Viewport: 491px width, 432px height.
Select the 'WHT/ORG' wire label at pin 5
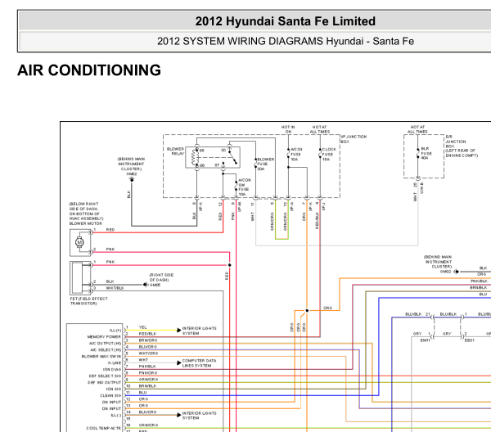click(x=148, y=353)
